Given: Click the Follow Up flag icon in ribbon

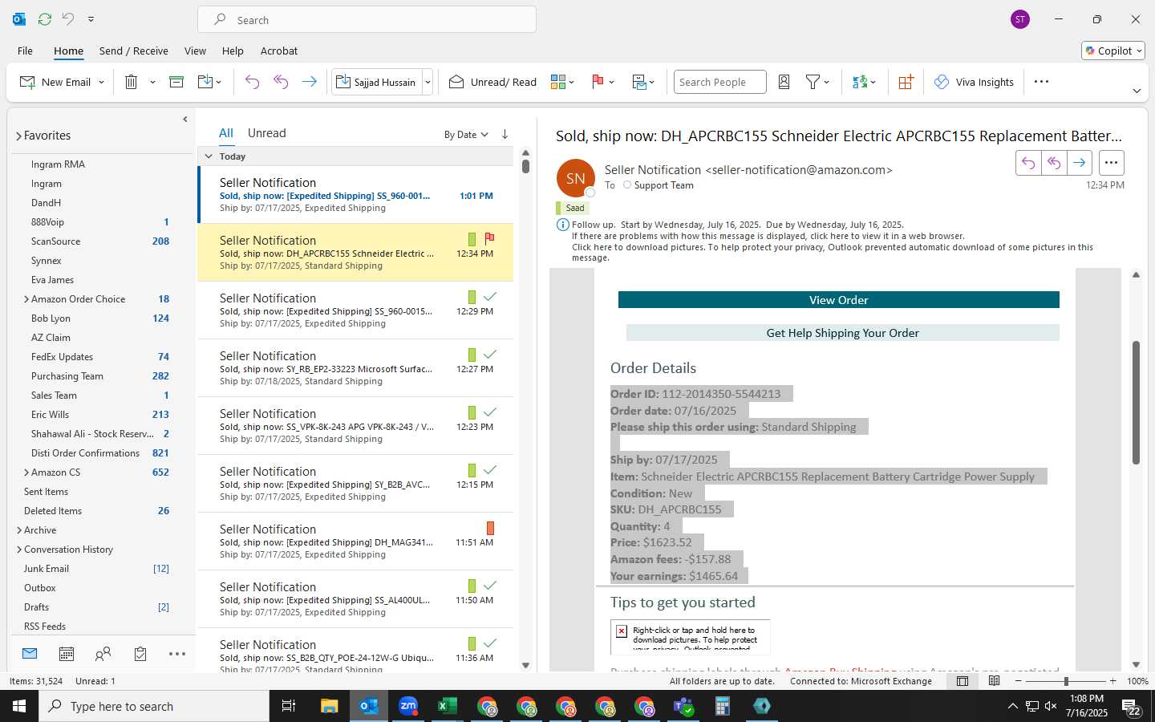Looking at the screenshot, I should [x=598, y=82].
